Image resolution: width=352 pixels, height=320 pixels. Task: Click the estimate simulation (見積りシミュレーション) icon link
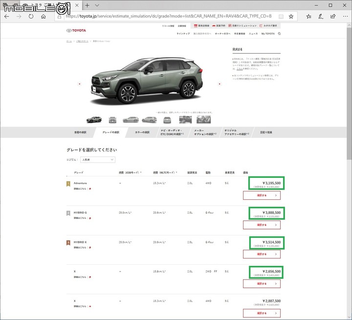pyautogui.click(x=242, y=26)
